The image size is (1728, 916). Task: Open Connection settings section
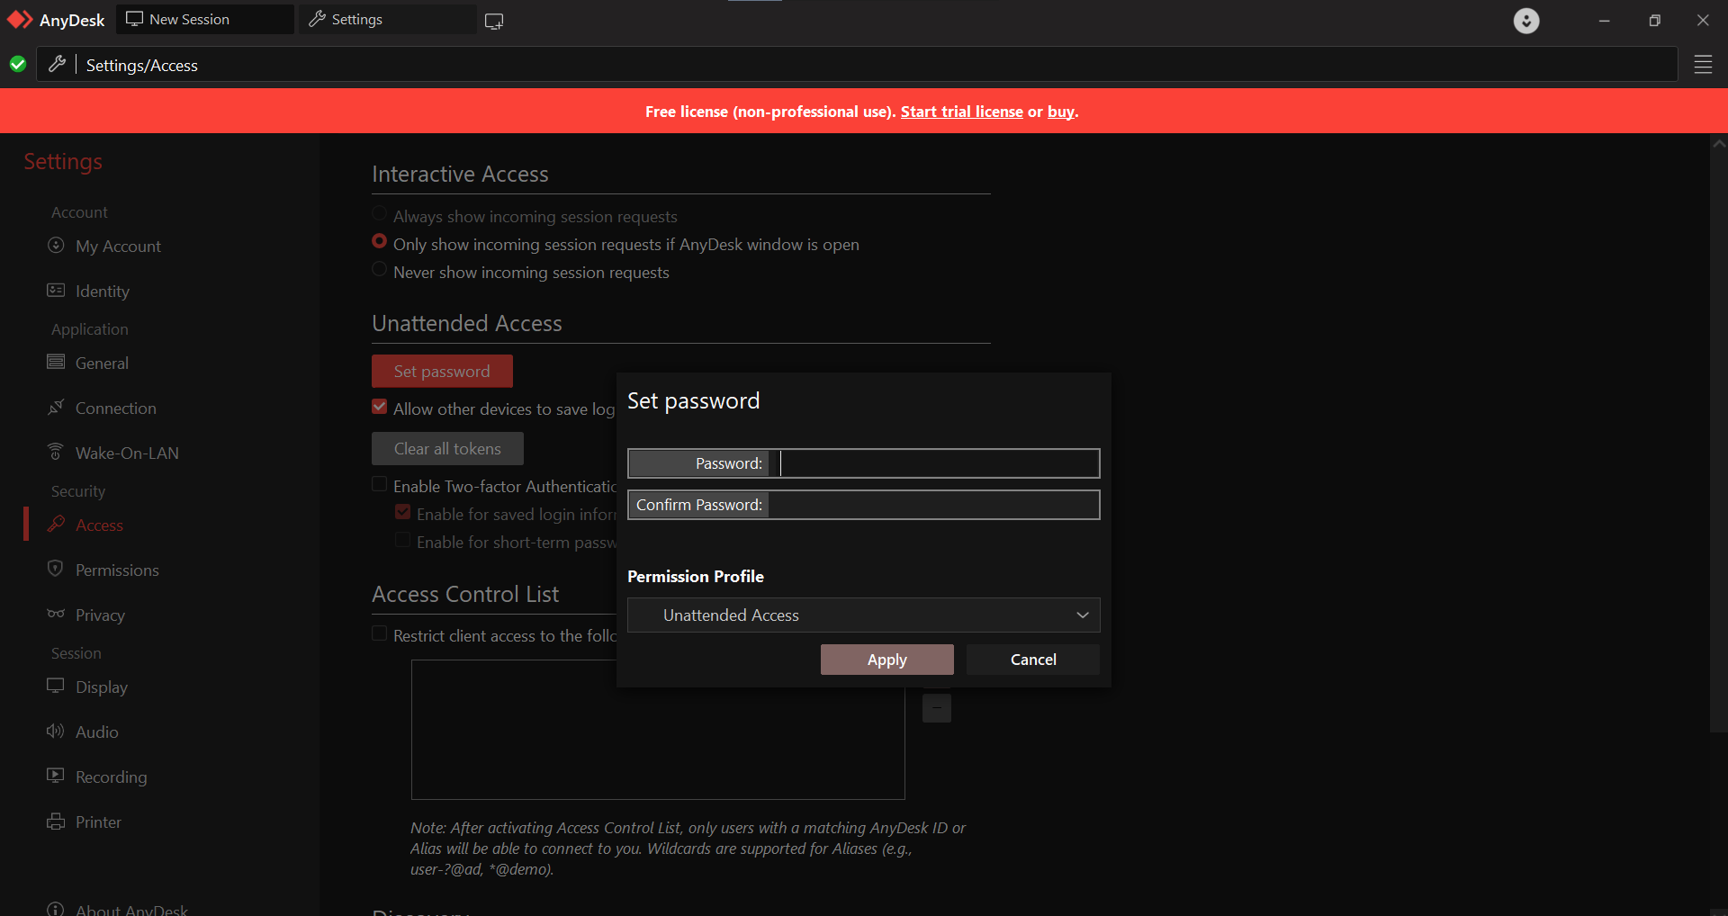tap(116, 409)
